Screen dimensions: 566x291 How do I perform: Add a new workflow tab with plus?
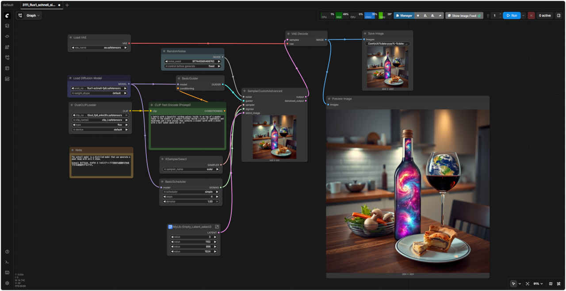click(67, 5)
